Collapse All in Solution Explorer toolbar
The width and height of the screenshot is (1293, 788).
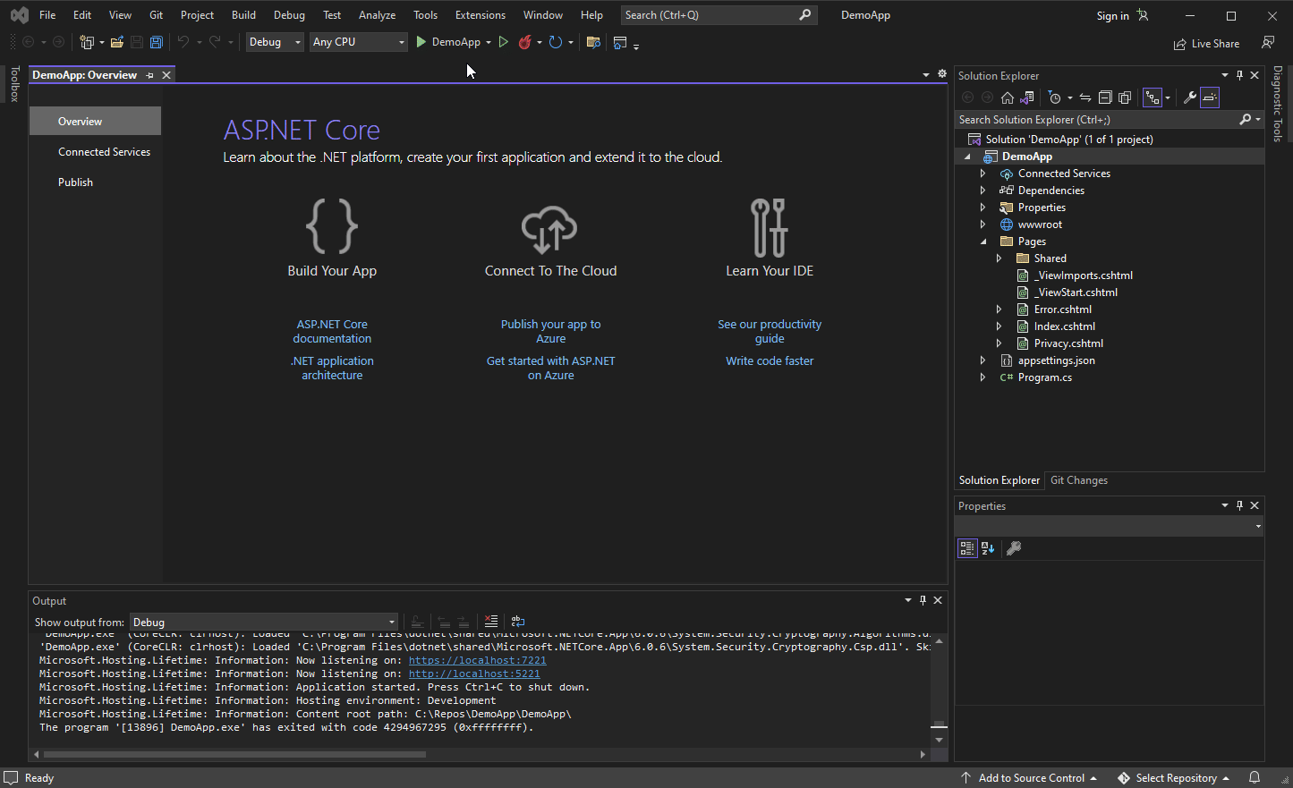1105,97
